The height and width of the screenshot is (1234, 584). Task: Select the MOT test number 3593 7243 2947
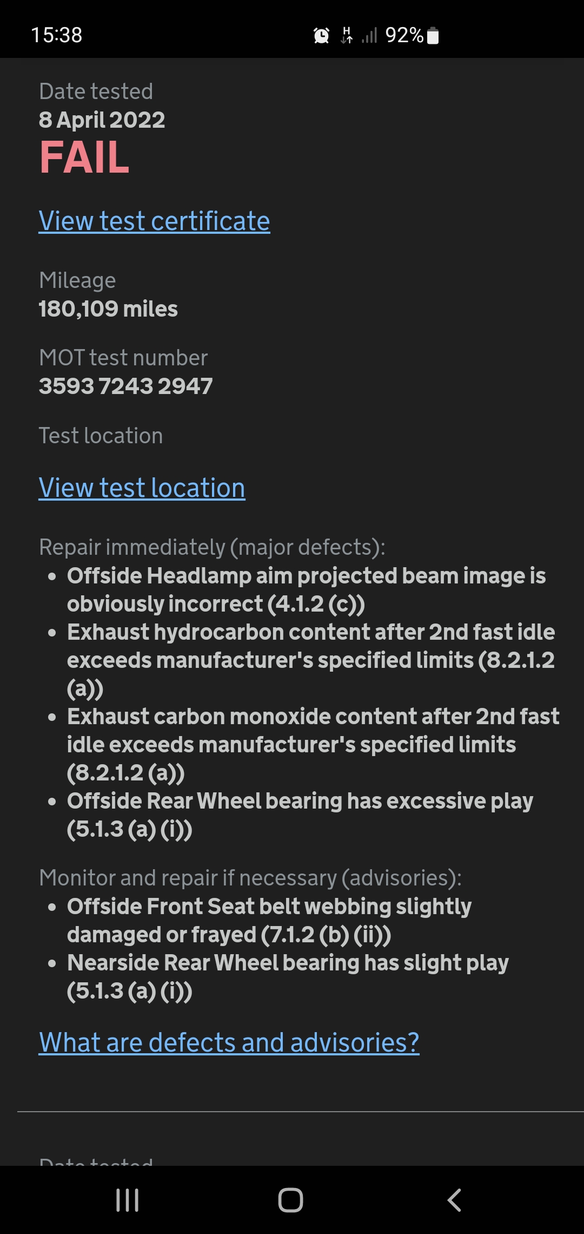[x=125, y=386]
